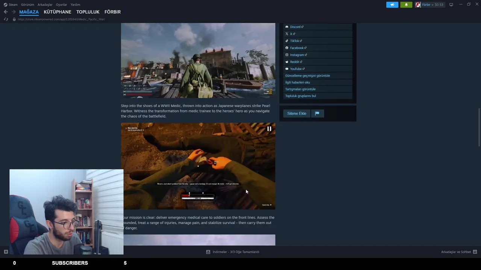This screenshot has height=270, width=481.
Task: Open the Oyunlar menu
Action: (x=62, y=4)
